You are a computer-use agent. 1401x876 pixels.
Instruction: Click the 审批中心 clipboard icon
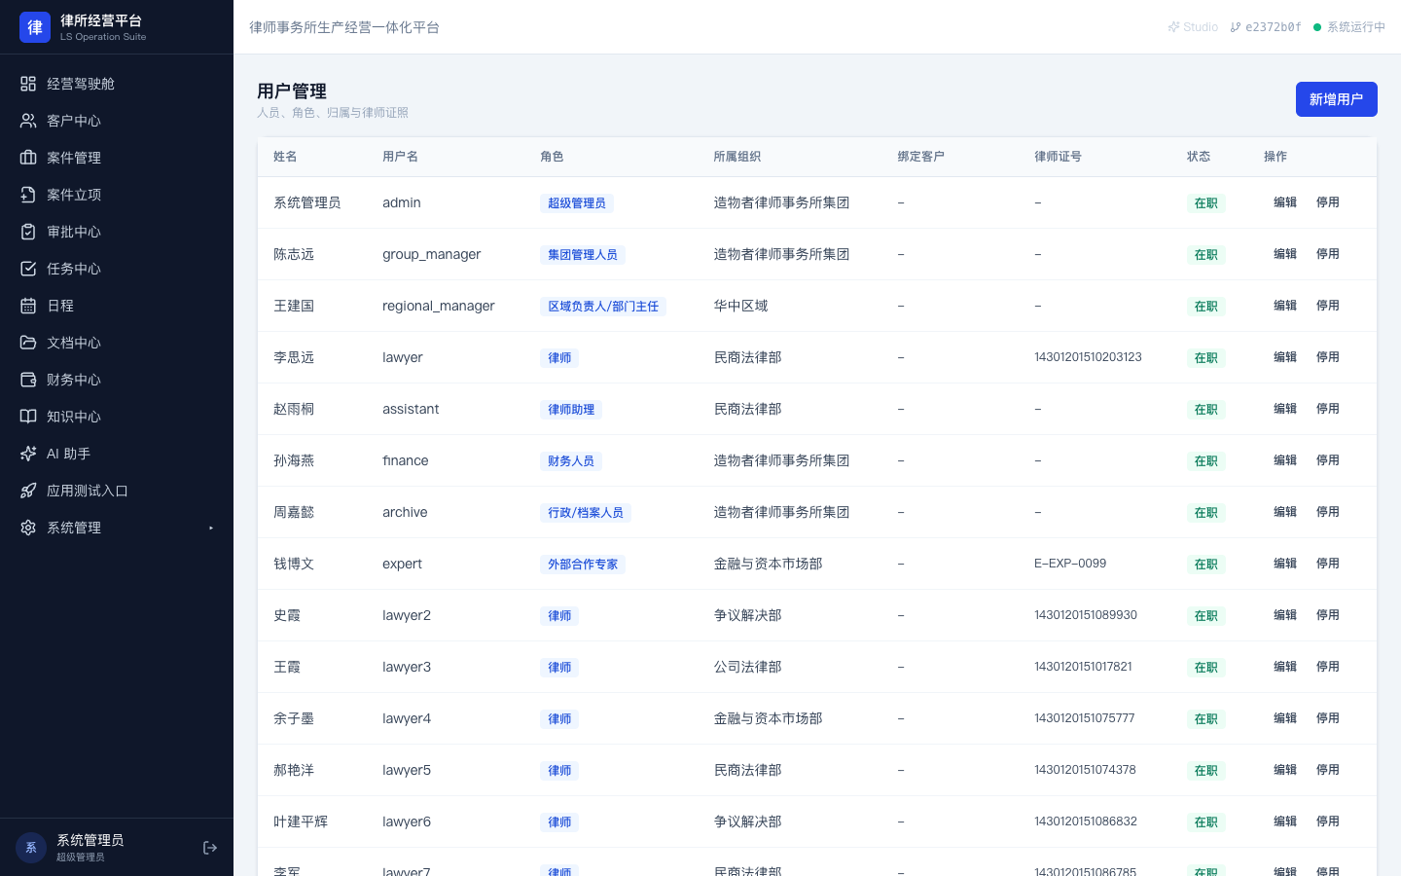28,232
